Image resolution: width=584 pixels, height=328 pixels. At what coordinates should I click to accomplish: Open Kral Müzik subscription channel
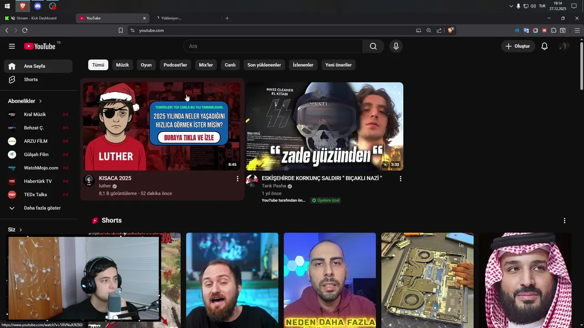(38, 114)
